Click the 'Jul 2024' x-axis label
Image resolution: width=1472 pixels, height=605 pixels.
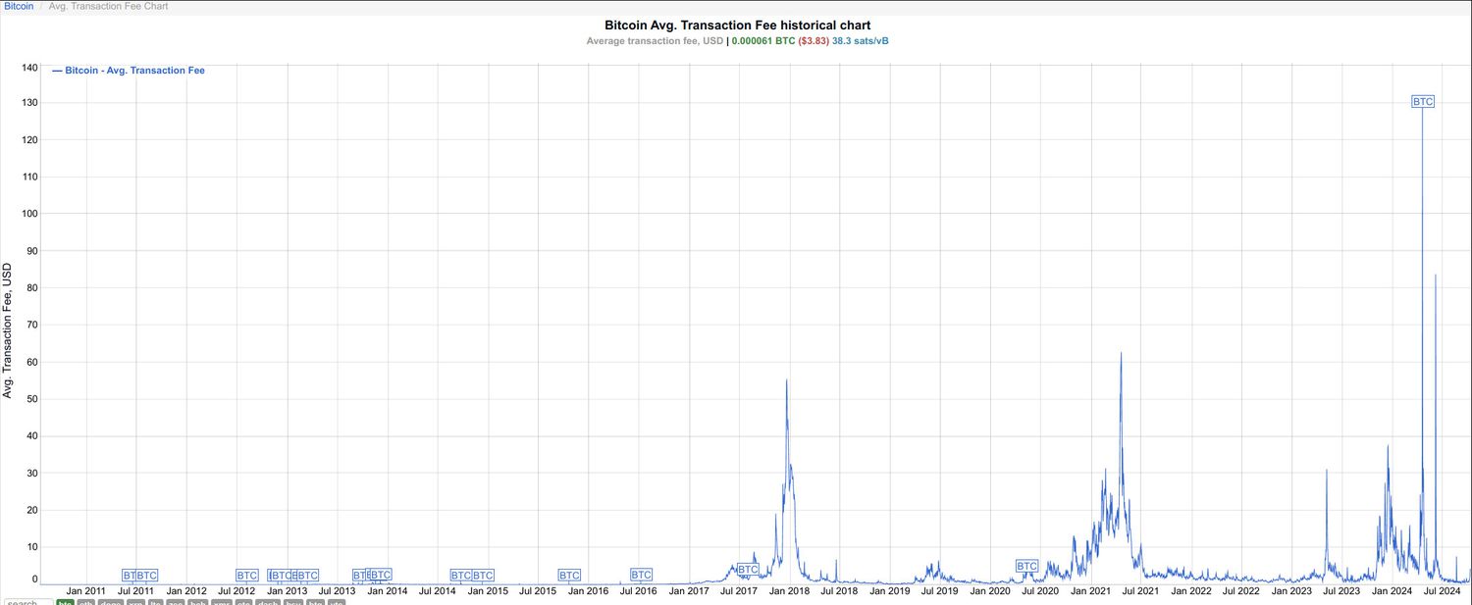1443,591
